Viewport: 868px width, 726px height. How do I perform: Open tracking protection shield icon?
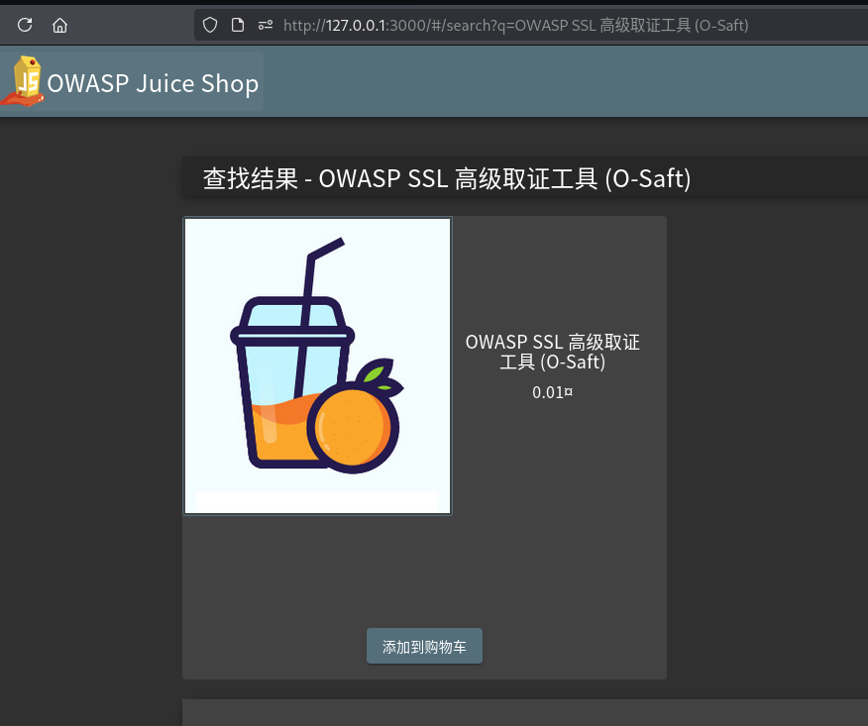[x=210, y=25]
